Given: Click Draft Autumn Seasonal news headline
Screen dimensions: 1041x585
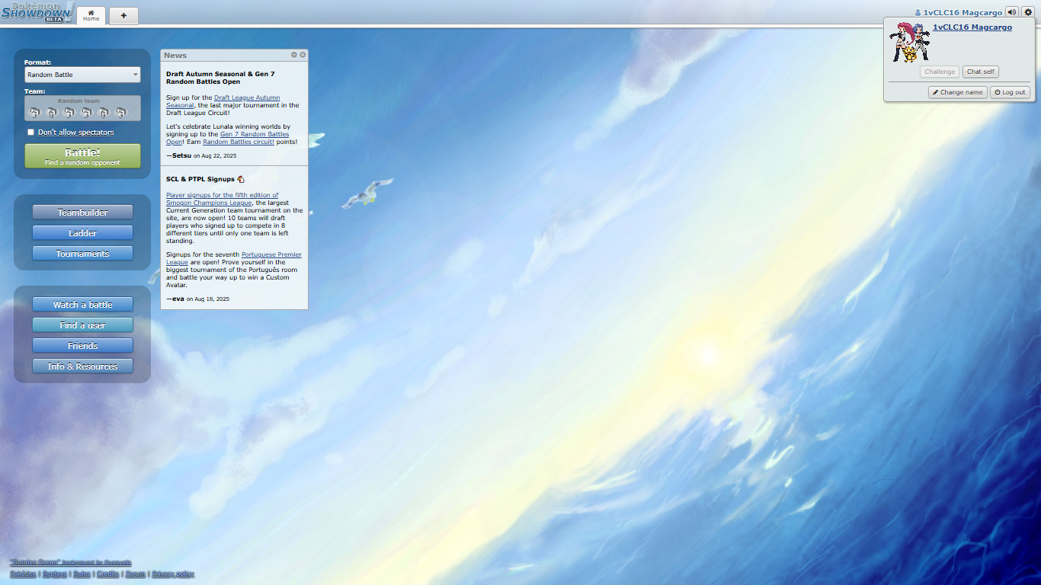Looking at the screenshot, I should click(x=220, y=78).
